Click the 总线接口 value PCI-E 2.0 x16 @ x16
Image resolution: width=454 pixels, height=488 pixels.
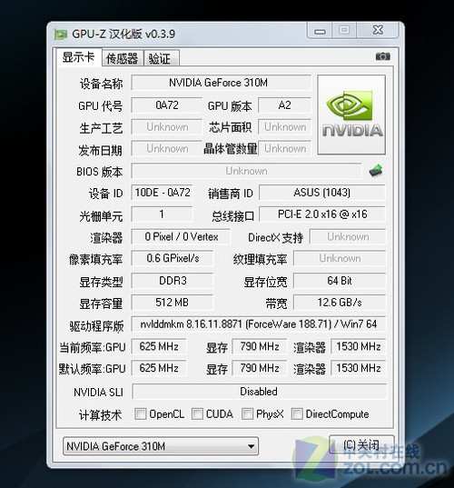point(321,214)
